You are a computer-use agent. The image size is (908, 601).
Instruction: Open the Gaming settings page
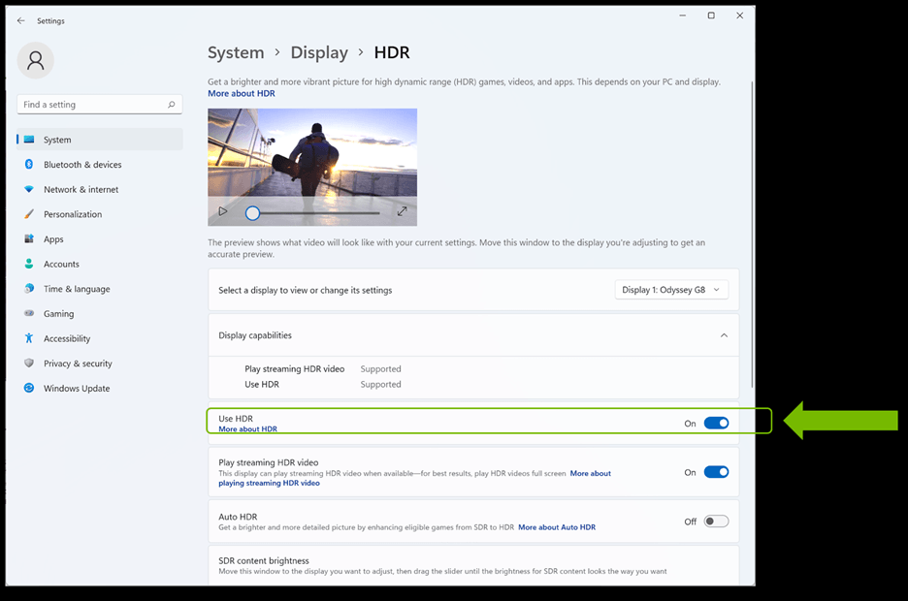point(58,314)
